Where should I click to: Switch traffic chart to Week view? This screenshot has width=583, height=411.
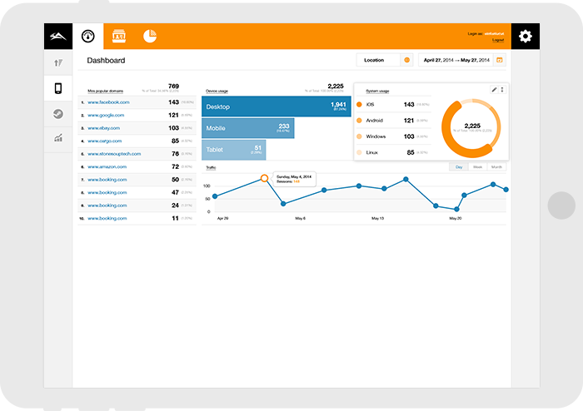[477, 167]
